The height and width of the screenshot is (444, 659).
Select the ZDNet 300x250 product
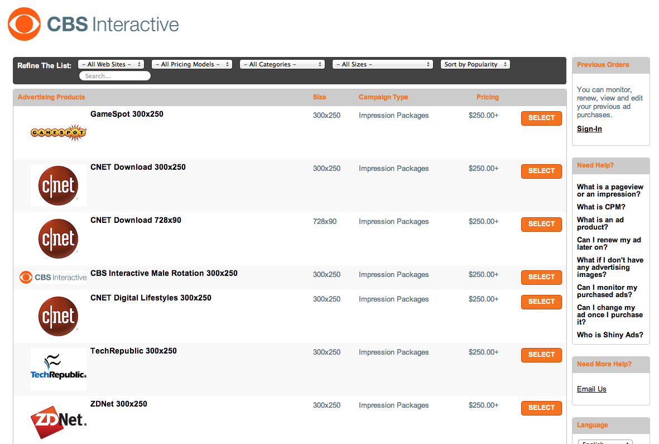click(541, 408)
